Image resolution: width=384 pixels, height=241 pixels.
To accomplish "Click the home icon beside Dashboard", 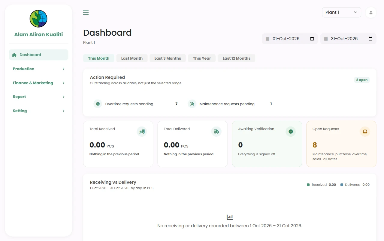I will 14,55.
